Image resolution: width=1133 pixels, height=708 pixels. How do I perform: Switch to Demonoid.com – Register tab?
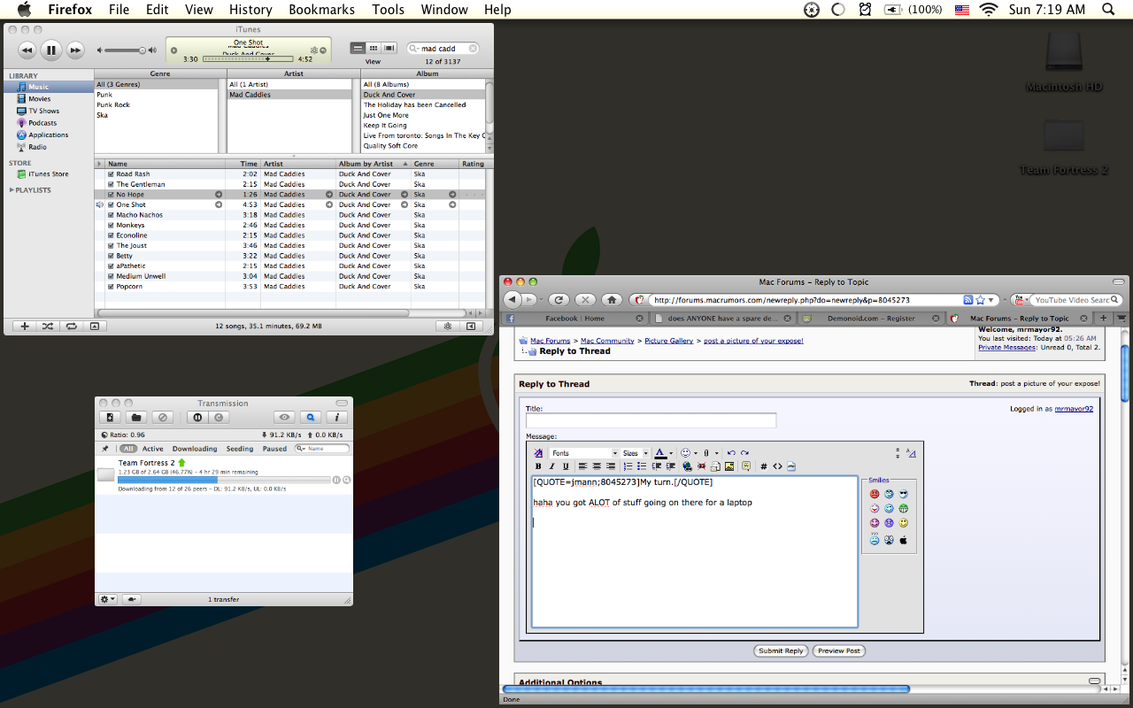pyautogui.click(x=870, y=319)
